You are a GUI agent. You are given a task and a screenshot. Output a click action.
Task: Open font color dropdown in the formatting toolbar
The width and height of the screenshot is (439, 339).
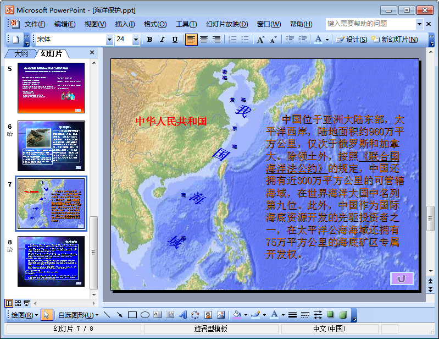[327, 40]
